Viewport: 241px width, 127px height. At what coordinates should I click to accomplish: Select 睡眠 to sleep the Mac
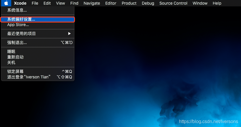(x=38, y=51)
